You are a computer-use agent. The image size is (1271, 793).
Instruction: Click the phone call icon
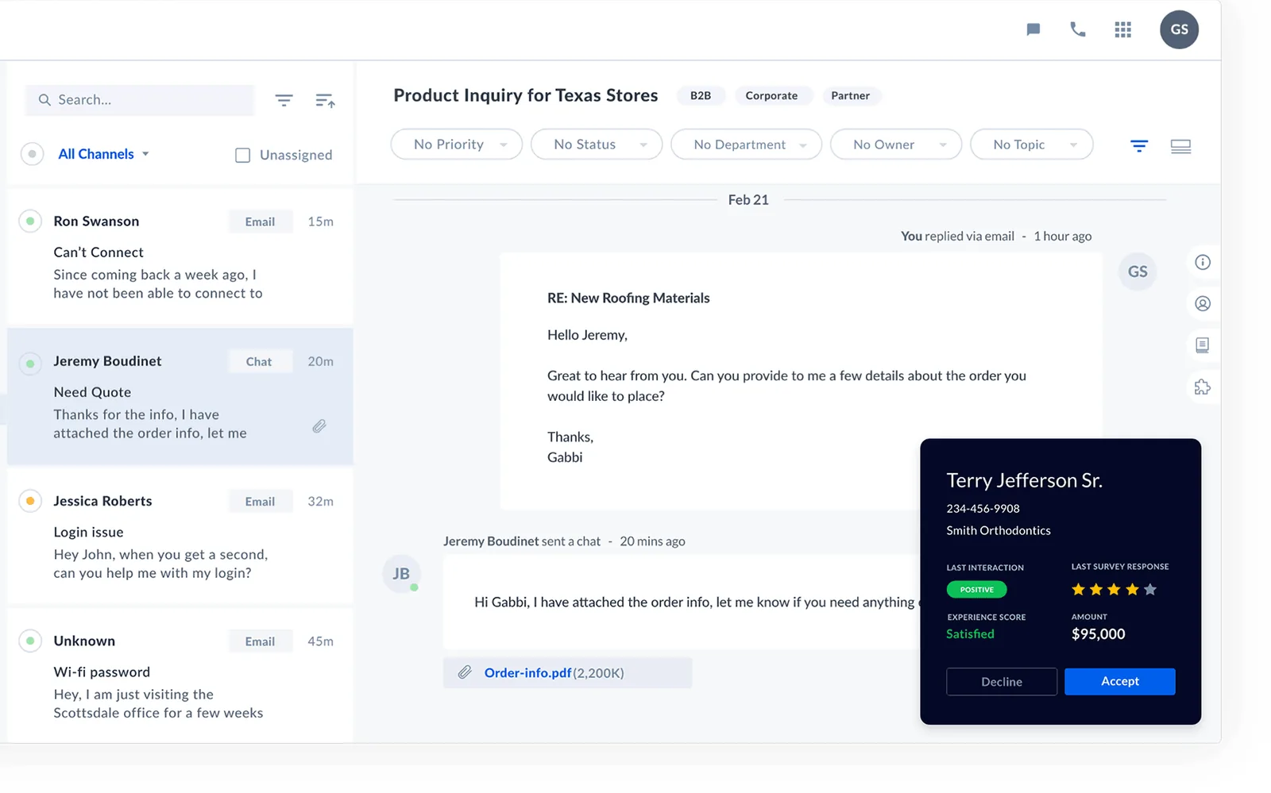[1077, 29]
